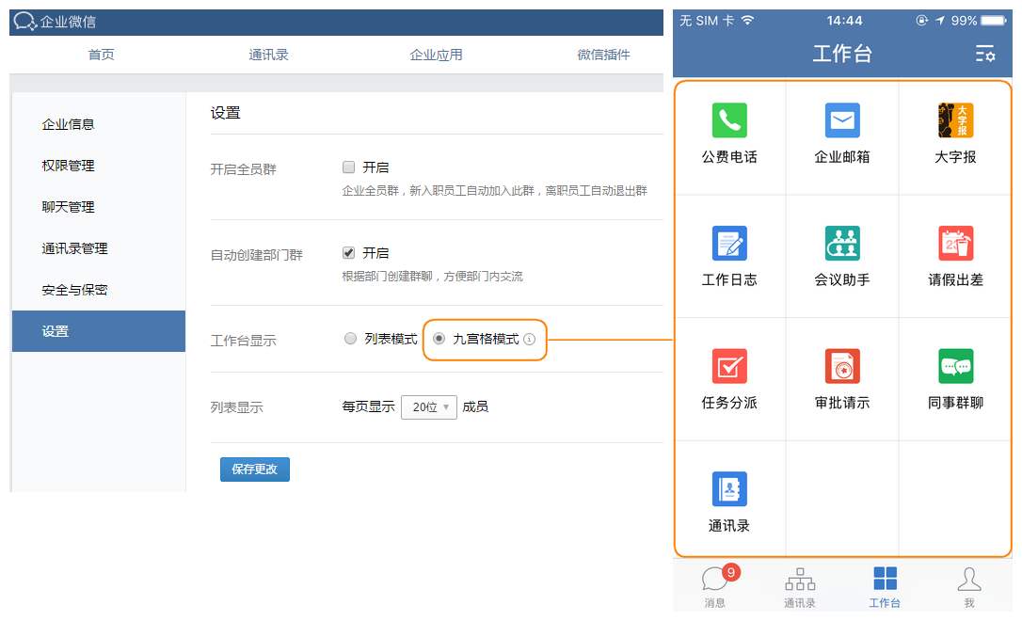Tap the 任务分派 task icon

pyautogui.click(x=729, y=366)
